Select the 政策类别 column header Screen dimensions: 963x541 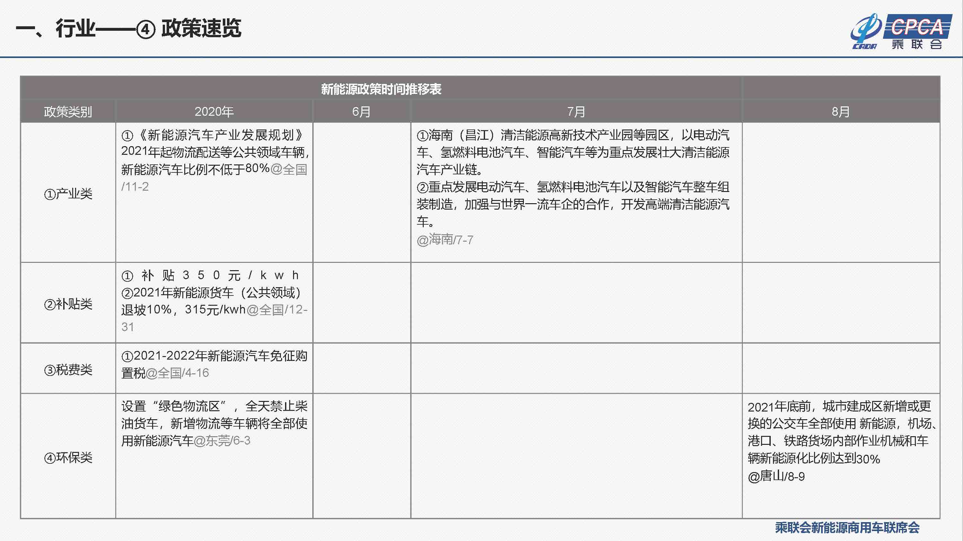tap(68, 111)
